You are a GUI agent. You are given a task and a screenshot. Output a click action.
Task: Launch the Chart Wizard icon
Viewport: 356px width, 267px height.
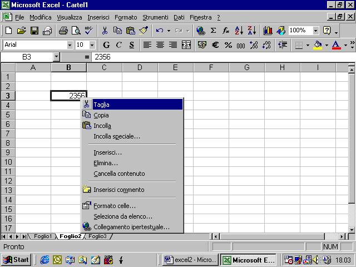pyautogui.click(x=268, y=30)
